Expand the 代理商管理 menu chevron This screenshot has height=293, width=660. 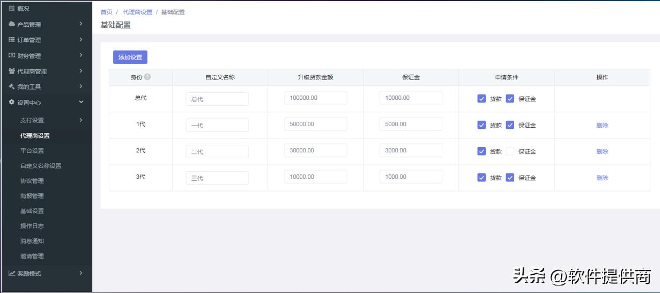(x=81, y=70)
